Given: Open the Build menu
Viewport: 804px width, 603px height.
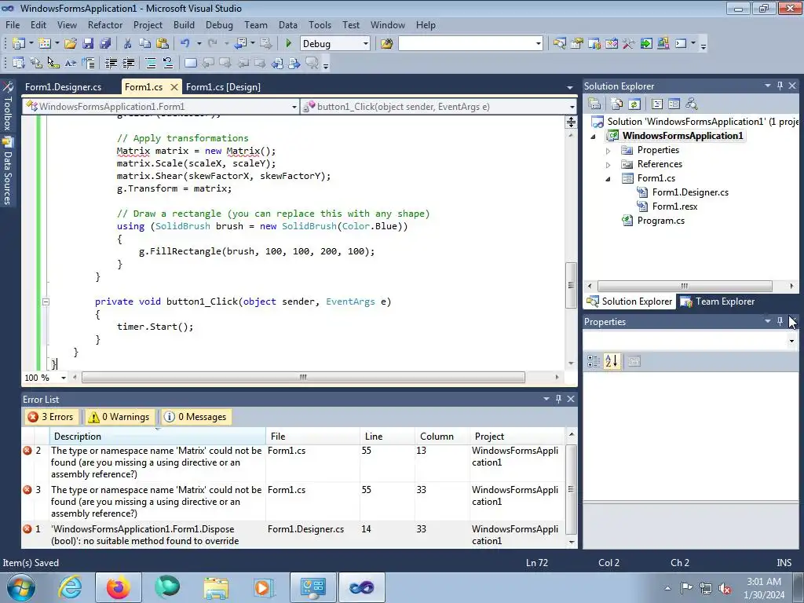Looking at the screenshot, I should 184,24.
